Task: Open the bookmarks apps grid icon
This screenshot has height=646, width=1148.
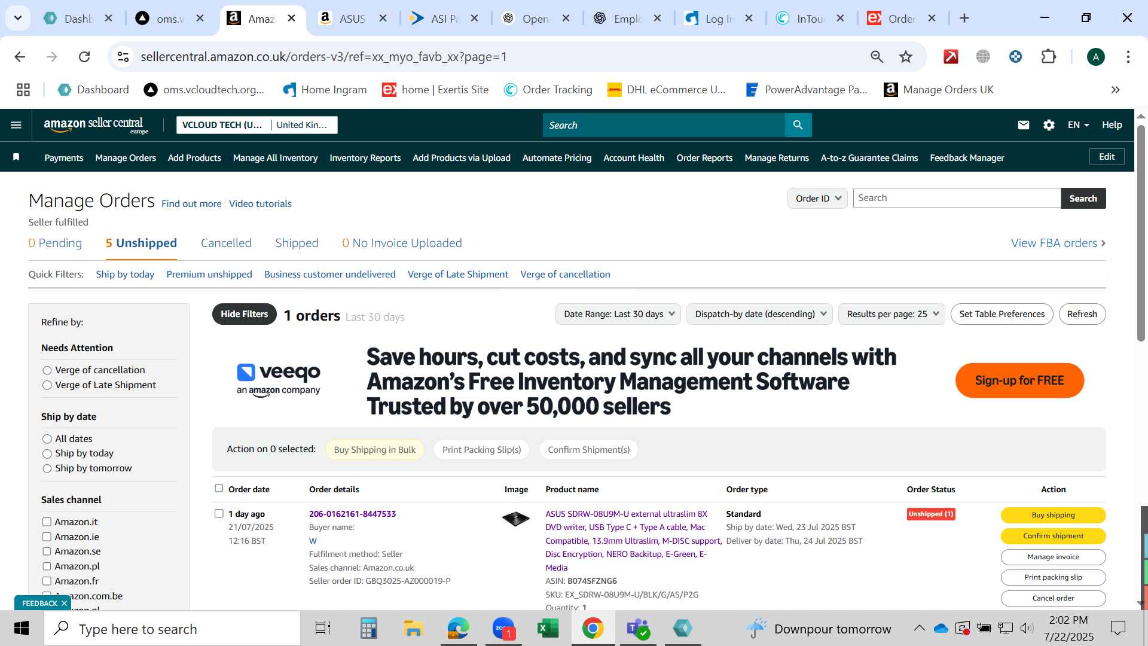Action: [23, 90]
